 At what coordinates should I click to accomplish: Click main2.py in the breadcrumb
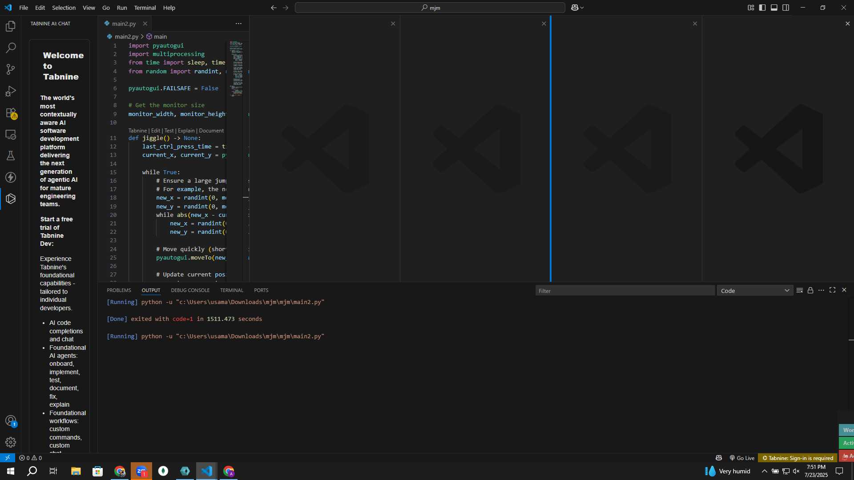[x=126, y=36]
